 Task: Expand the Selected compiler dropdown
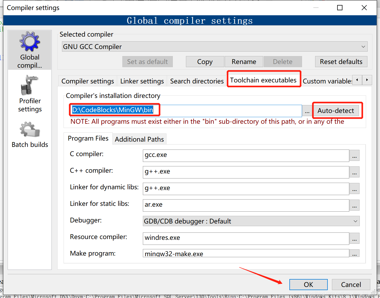pos(215,47)
